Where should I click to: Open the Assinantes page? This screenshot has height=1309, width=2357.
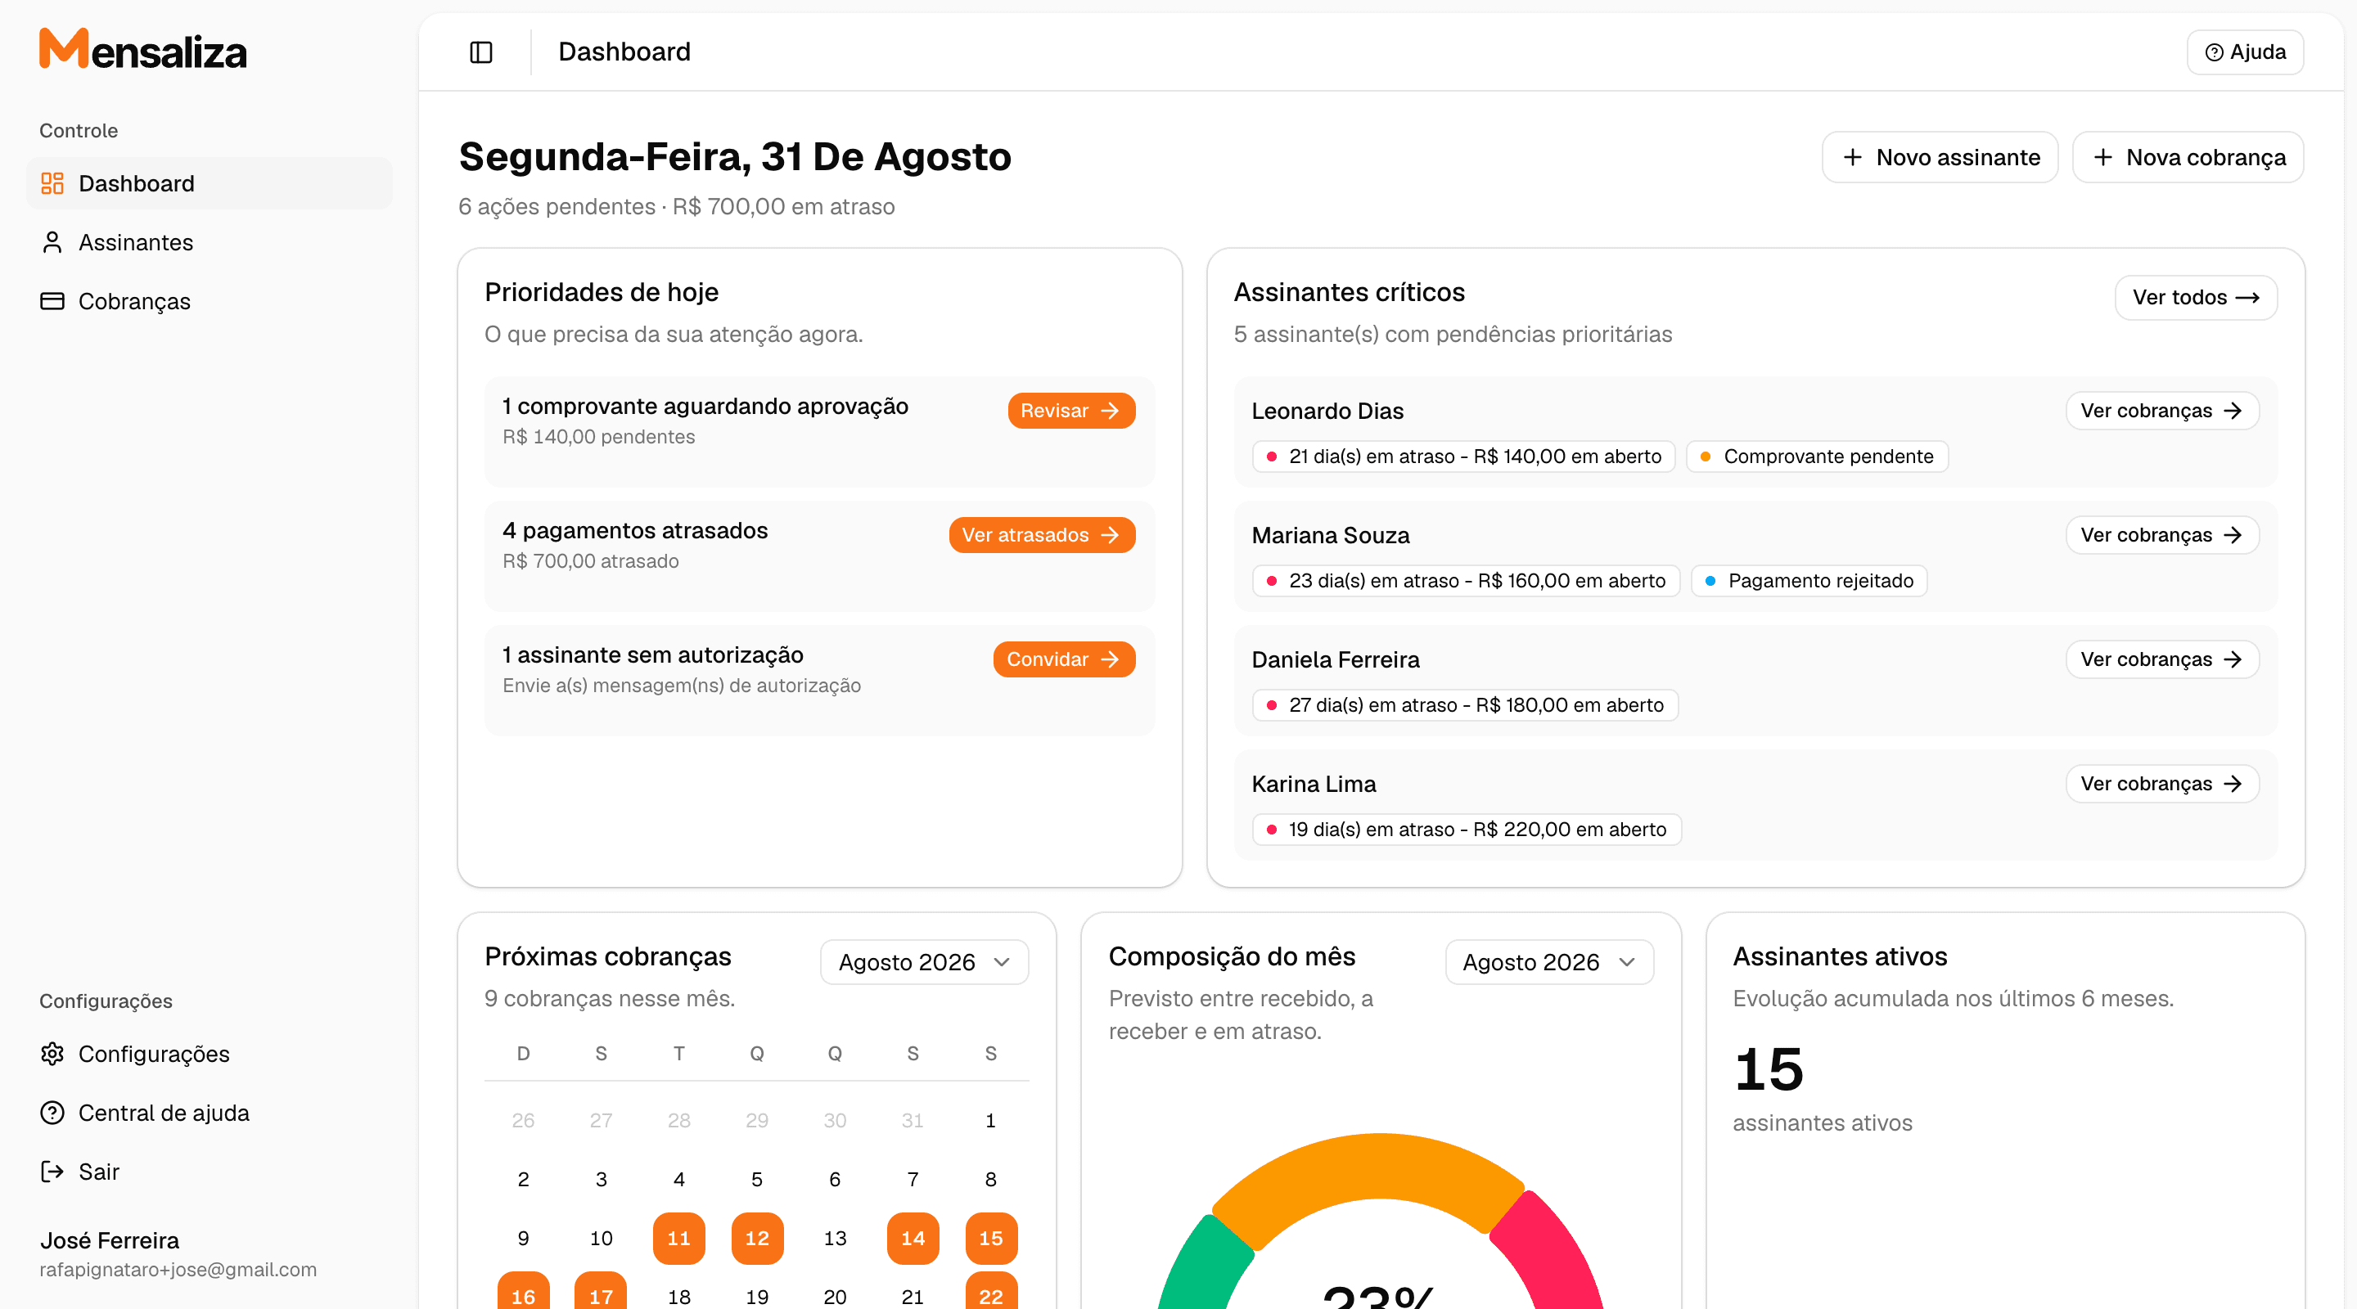point(210,242)
